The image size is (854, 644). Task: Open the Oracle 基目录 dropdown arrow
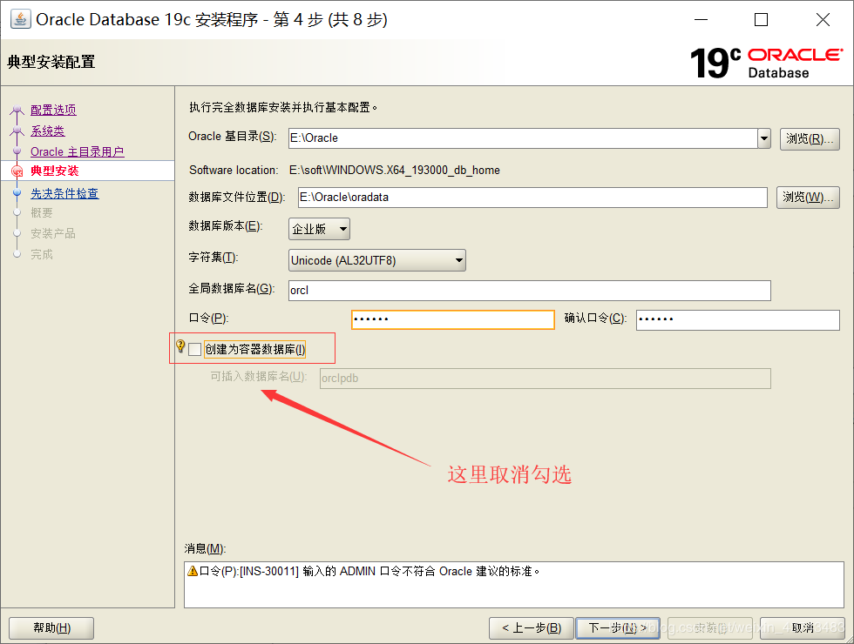764,138
